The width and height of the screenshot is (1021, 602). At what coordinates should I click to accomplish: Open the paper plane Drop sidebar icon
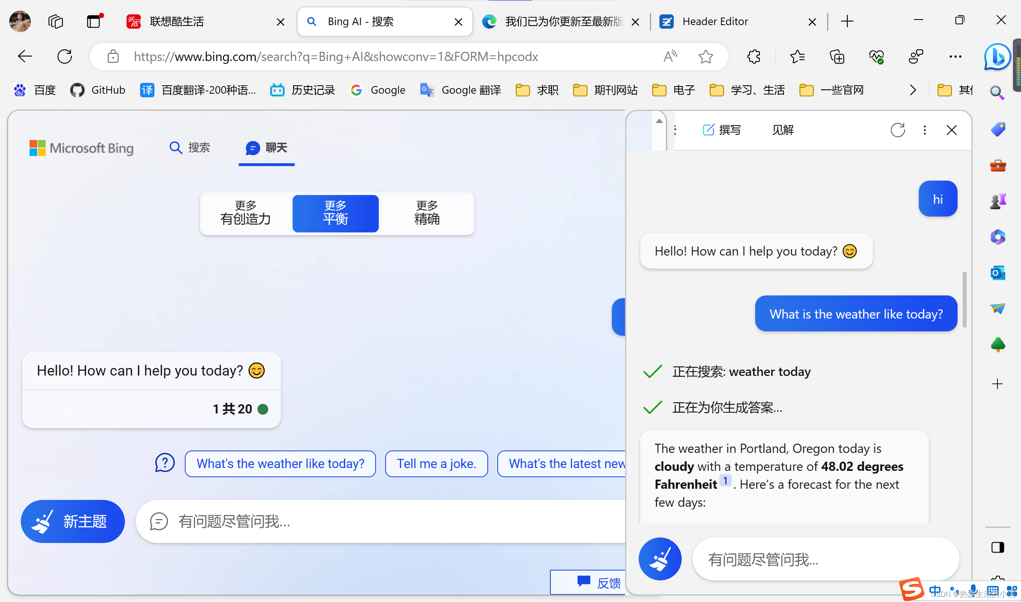[x=998, y=308]
